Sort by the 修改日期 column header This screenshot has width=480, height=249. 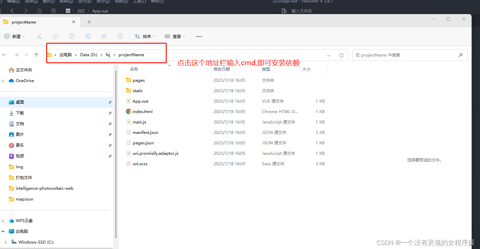pos(222,69)
